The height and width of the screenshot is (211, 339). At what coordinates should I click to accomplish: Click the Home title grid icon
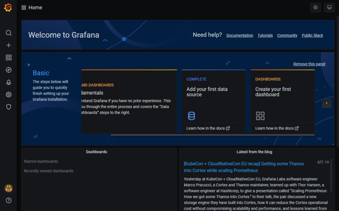(24, 8)
